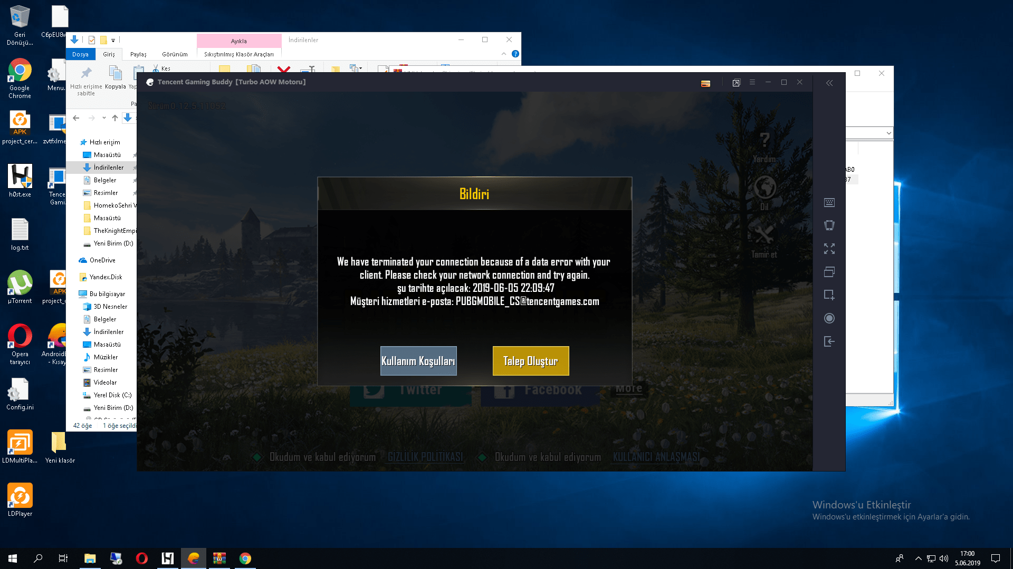The image size is (1013, 569).
Task: Open Videolar folder in tree
Action: coord(100,382)
